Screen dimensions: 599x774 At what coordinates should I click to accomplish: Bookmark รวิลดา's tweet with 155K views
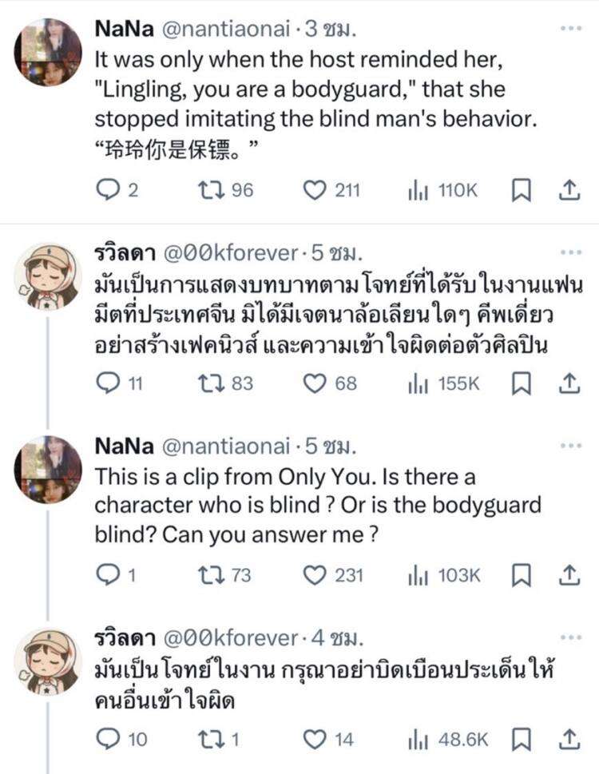[521, 383]
